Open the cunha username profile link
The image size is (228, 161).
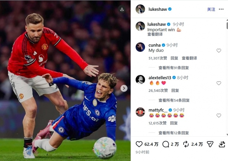tap(155, 45)
